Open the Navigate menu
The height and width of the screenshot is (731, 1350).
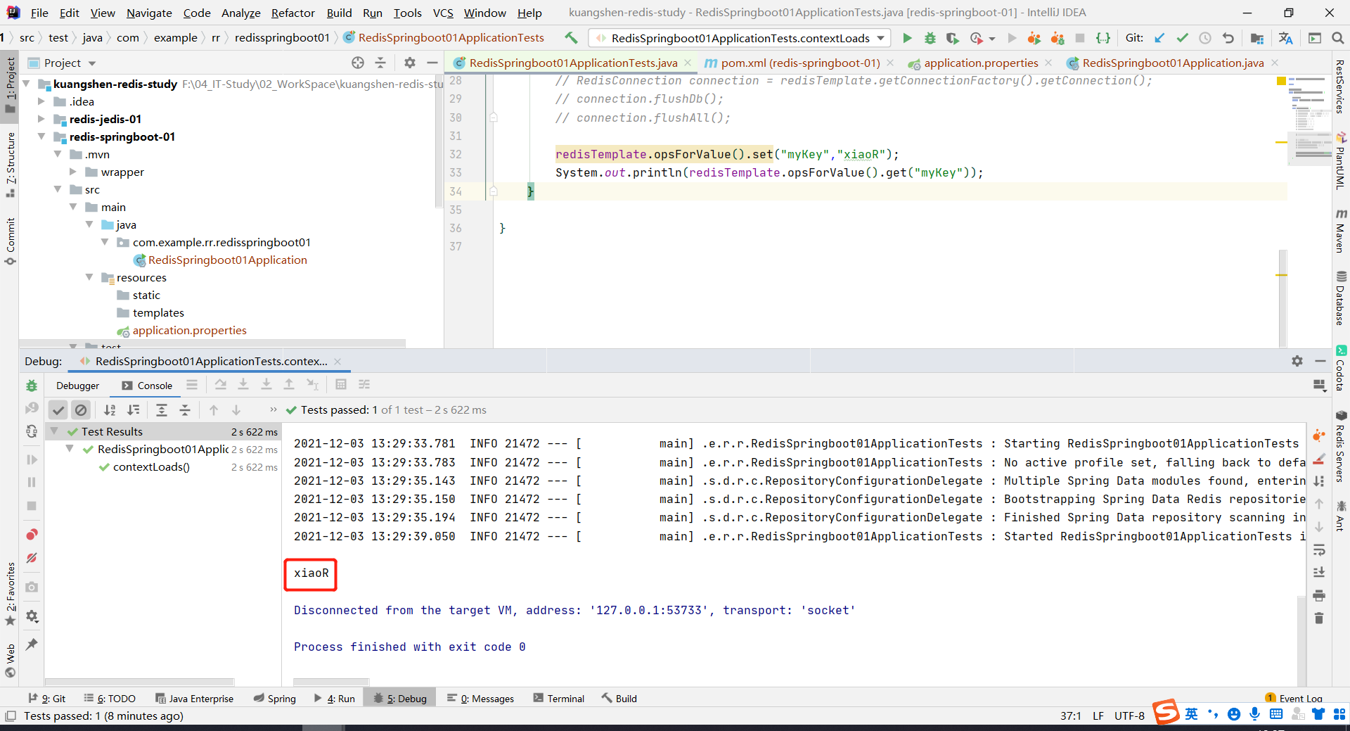click(x=149, y=13)
